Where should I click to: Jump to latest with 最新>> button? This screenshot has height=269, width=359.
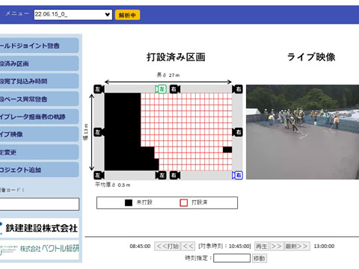click(297, 246)
